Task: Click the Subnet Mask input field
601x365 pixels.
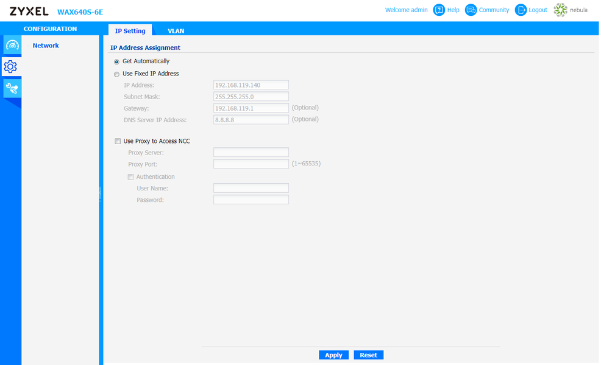Action: tap(251, 96)
